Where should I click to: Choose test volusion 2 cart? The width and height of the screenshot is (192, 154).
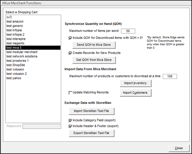pos(33,74)
